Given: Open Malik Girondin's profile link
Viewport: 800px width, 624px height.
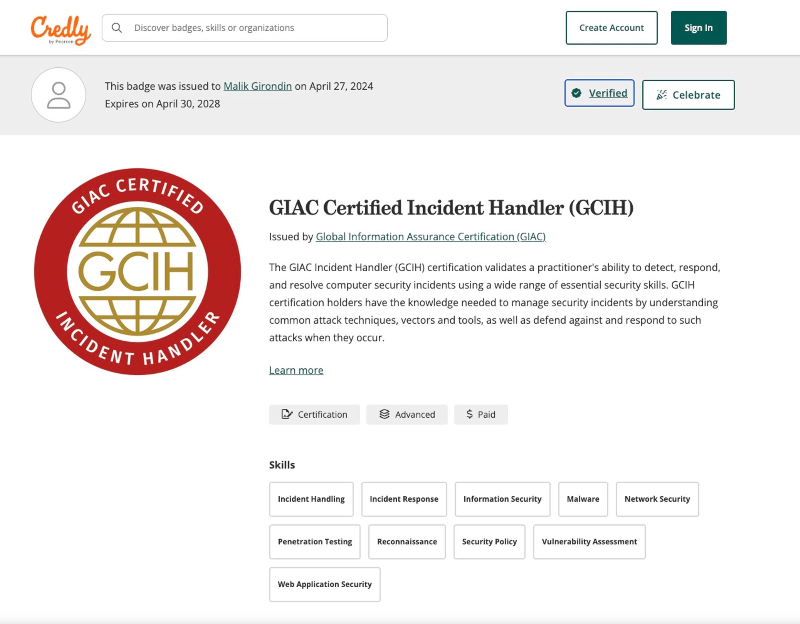Looking at the screenshot, I should [258, 86].
